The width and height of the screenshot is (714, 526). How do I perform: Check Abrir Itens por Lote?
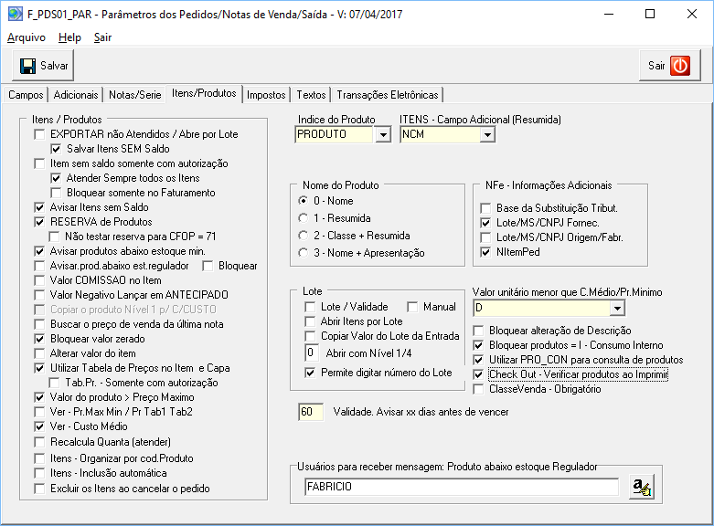click(310, 321)
